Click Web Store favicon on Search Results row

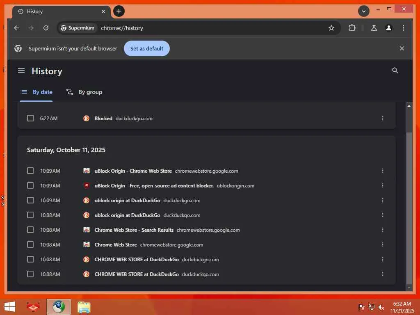pyautogui.click(x=86, y=230)
